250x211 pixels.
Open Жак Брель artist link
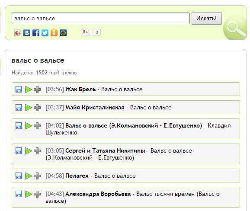coord(80,90)
